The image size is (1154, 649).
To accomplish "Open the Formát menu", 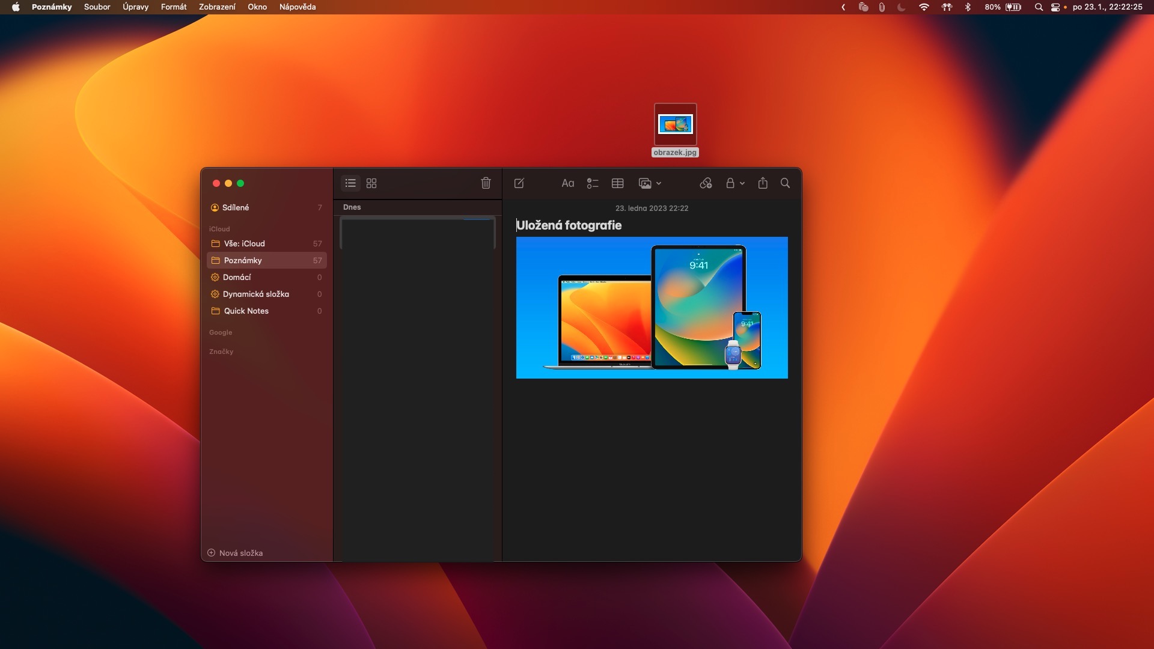I will (x=174, y=7).
